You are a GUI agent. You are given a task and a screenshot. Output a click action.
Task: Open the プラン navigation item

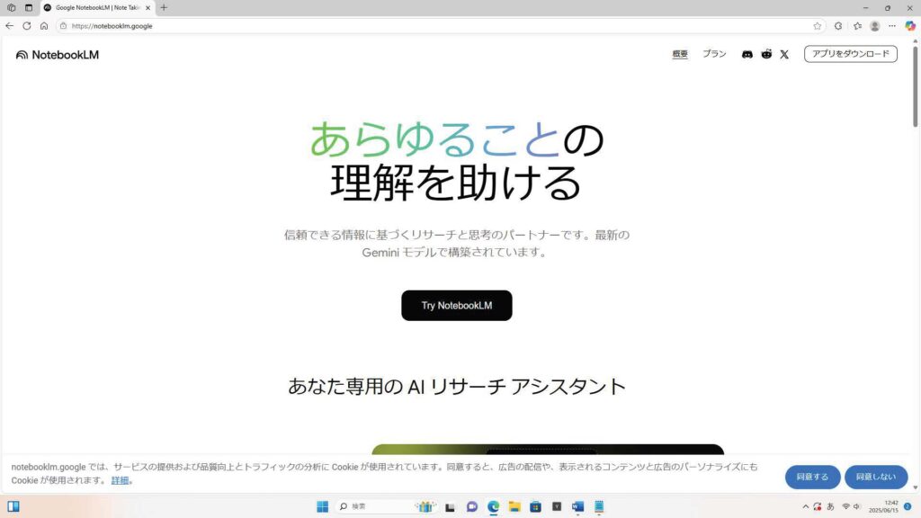(x=714, y=54)
